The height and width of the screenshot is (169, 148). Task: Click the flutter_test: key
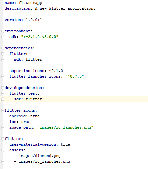(x=24, y=93)
